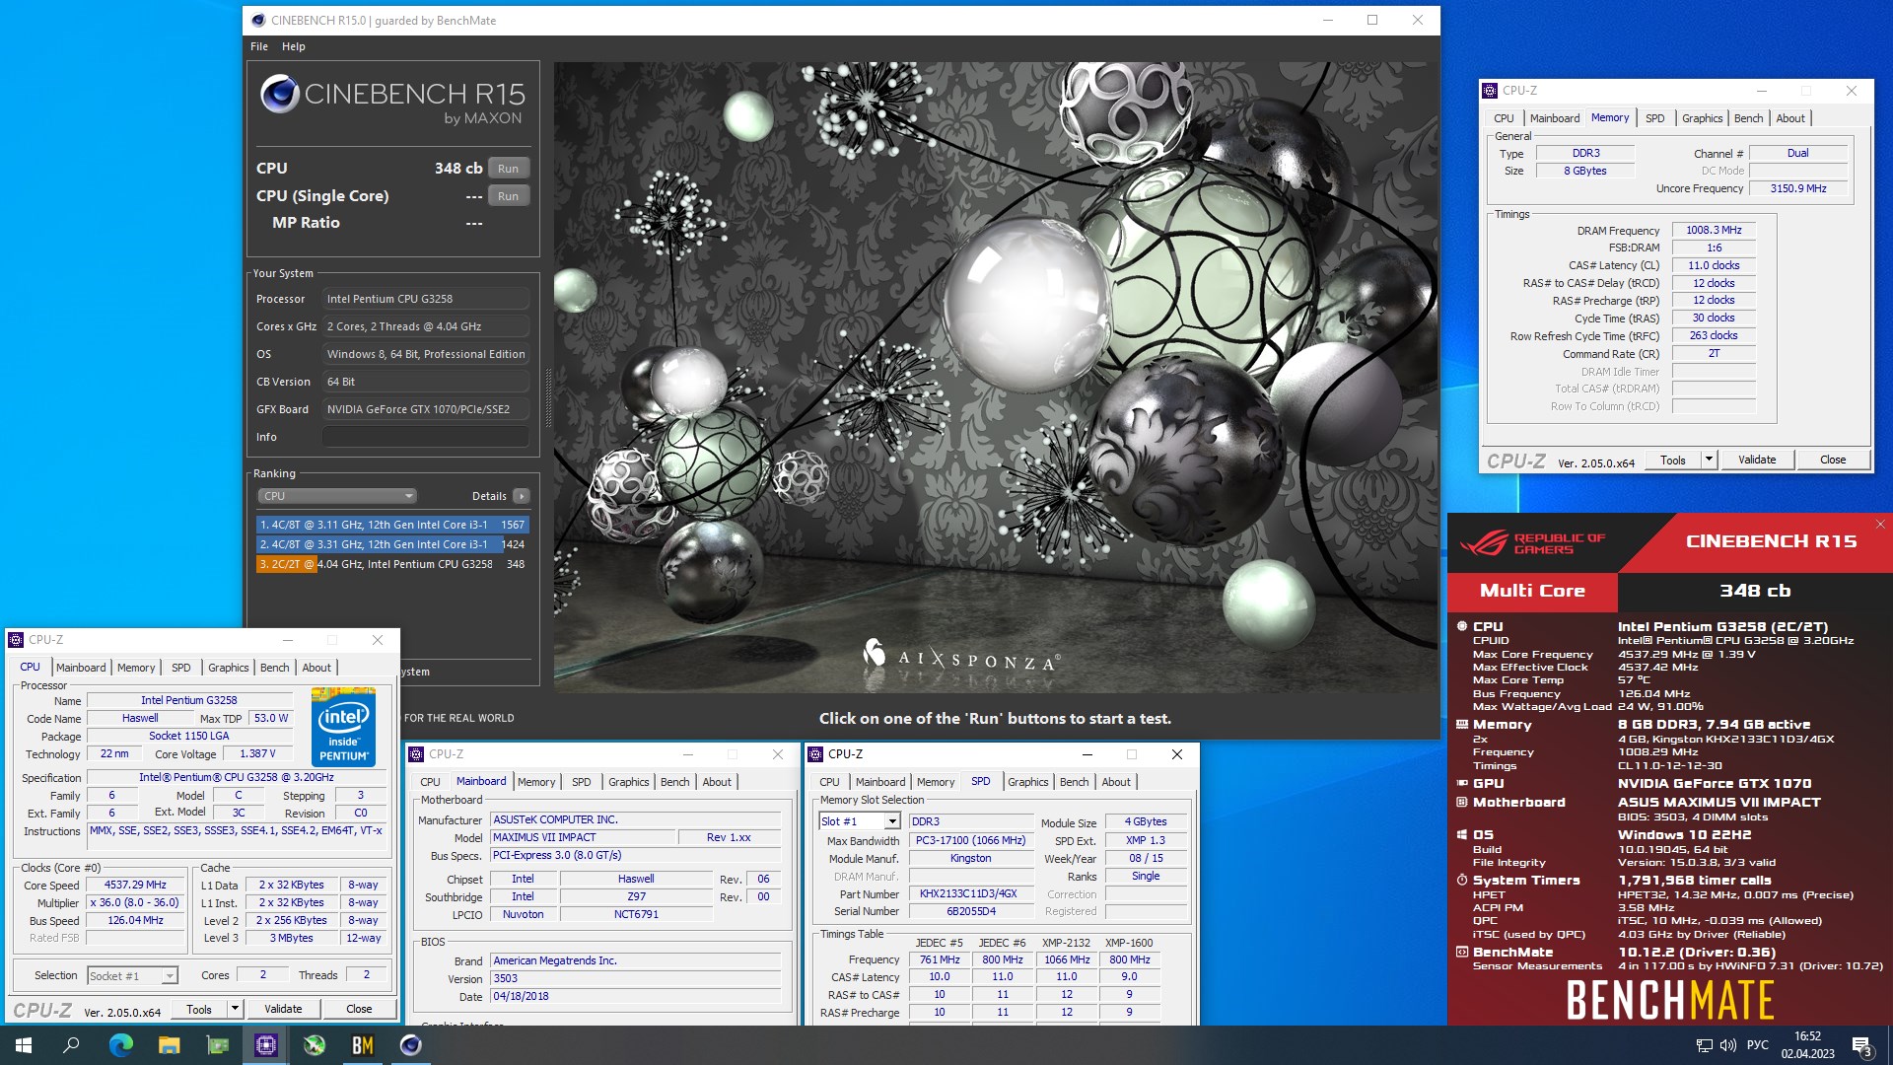Viewport: 1893px width, 1065px height.
Task: Open File Explorer from taskbar
Action: click(169, 1045)
